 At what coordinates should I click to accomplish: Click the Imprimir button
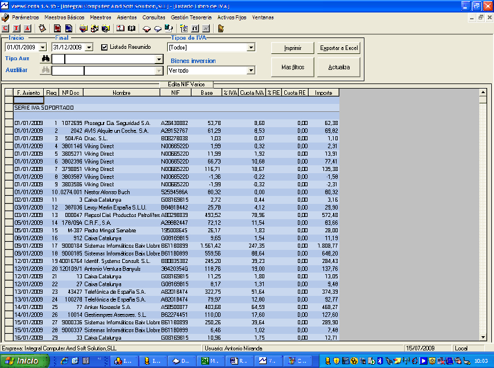[293, 48]
